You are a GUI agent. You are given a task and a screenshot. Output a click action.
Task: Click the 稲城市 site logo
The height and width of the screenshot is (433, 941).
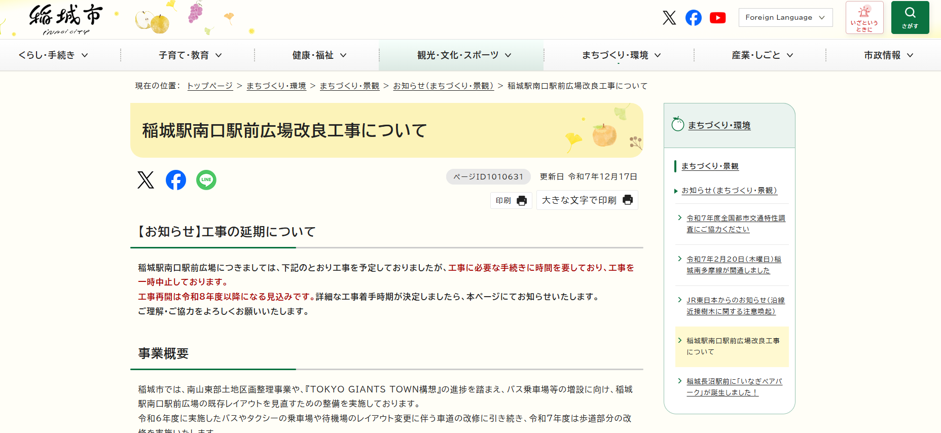coord(66,19)
